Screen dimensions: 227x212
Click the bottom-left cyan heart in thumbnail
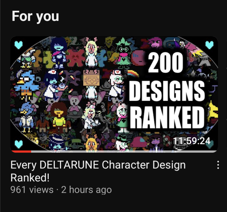click(x=19, y=144)
